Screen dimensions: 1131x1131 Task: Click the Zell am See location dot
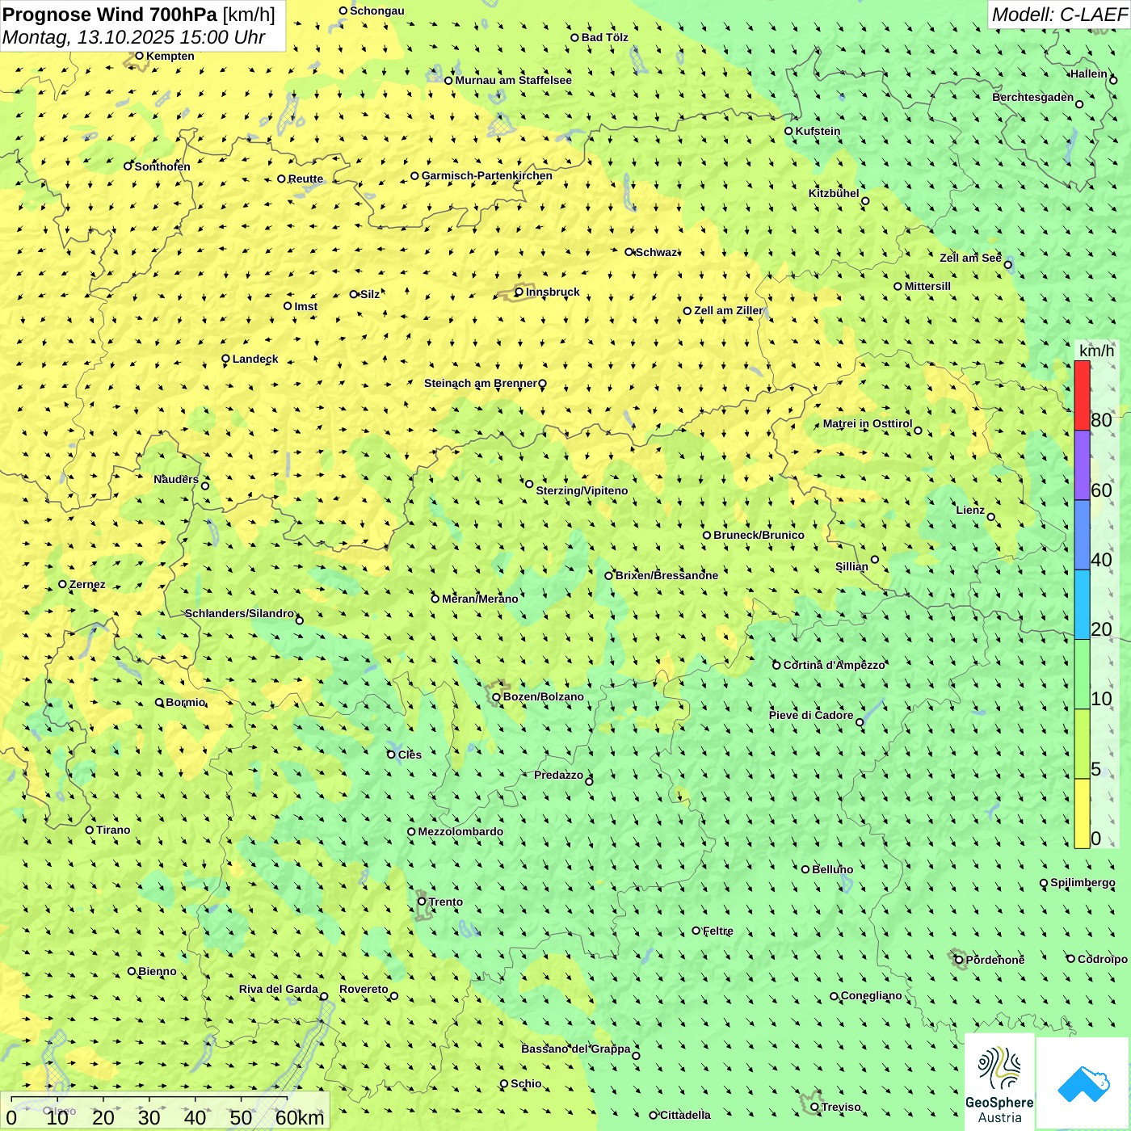[1007, 264]
